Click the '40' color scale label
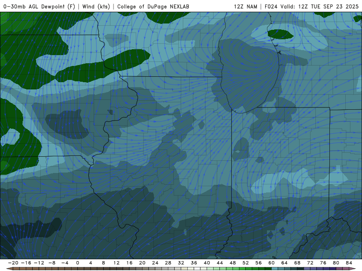The height and width of the screenshot is (271, 362). tap(207, 263)
